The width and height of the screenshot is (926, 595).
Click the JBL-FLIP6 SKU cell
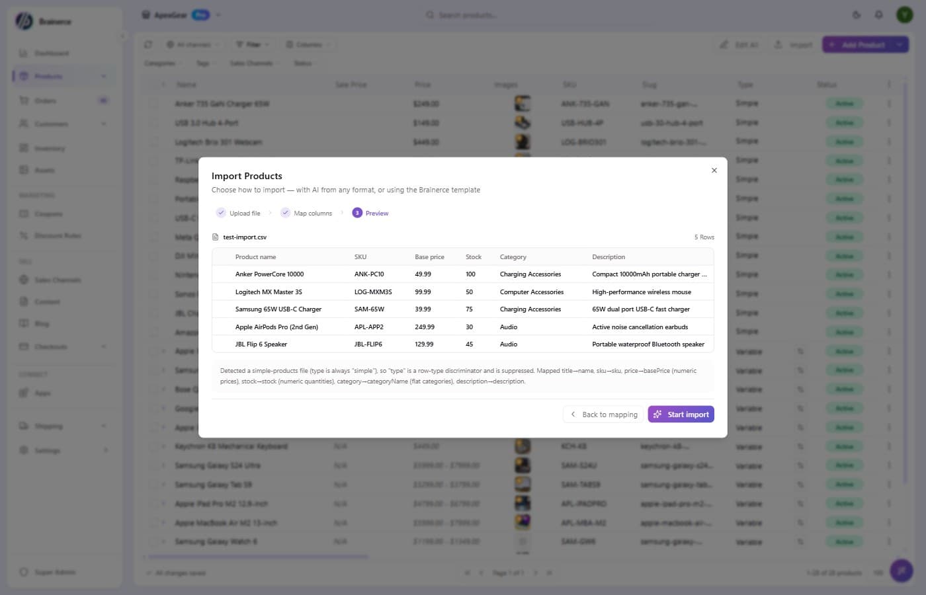[x=368, y=344]
